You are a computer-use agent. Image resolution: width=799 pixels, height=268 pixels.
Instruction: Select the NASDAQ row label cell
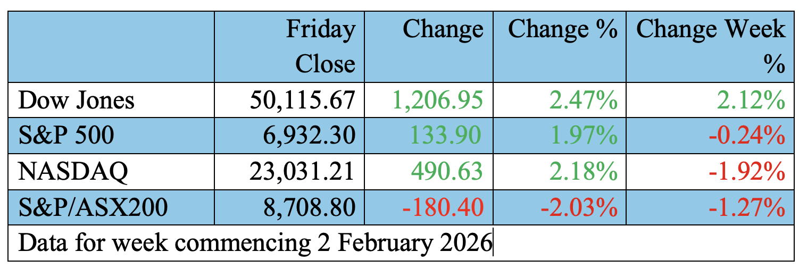73,171
